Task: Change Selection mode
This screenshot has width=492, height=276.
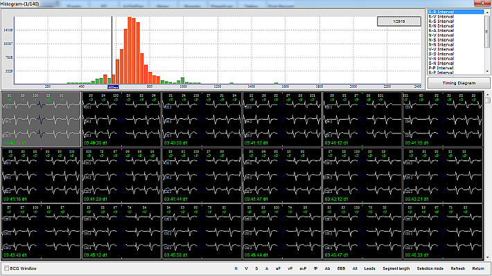Action: click(x=430, y=268)
